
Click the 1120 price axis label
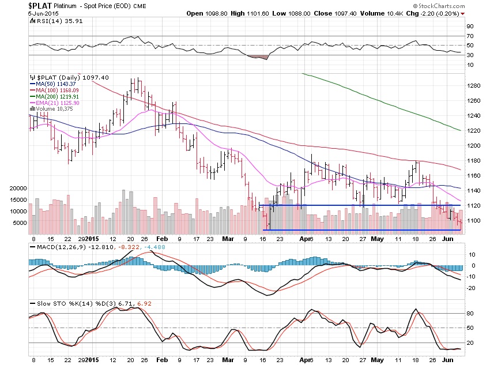474,206
